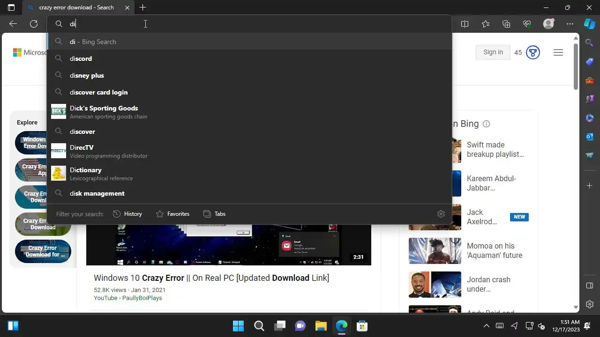Click sidebar Search magnifier icon
This screenshot has height=337, width=600.
590,43
